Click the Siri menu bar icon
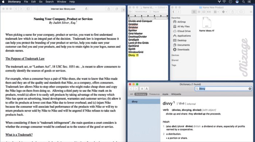The width and height of the screenshot is (255, 142). [237, 1]
